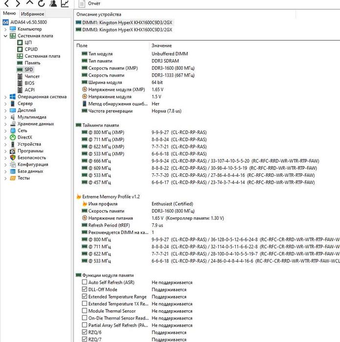Select the Напряжение модуля (XMP) row
The height and width of the screenshot is (342, 340).
pos(123,89)
